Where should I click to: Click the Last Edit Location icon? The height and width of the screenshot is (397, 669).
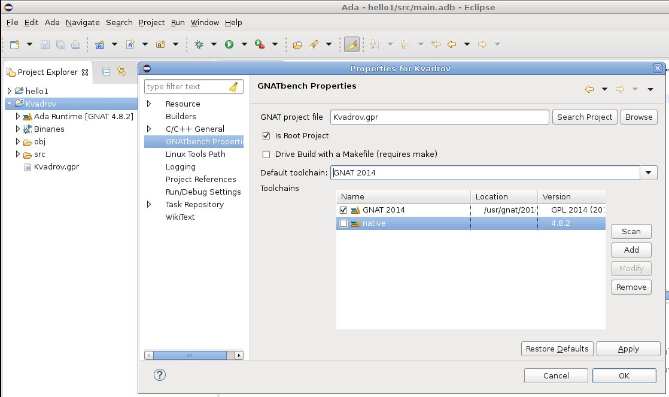pos(436,44)
